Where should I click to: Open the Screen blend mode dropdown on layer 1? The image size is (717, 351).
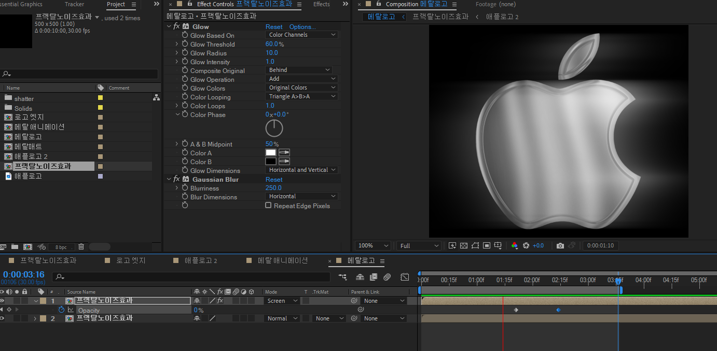[282, 301]
